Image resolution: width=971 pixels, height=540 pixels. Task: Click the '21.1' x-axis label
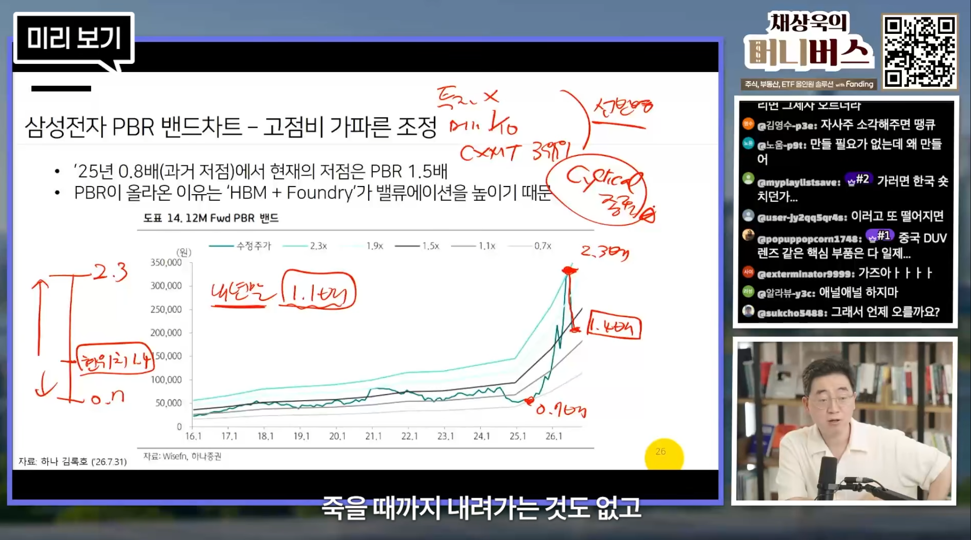point(374,436)
